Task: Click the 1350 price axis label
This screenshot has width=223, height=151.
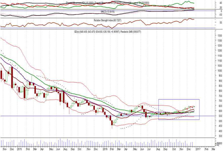Action: pyautogui.click(x=219, y=35)
